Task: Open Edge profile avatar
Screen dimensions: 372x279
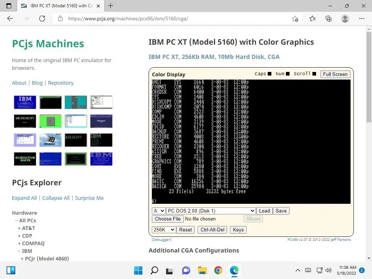Action: pyautogui.click(x=345, y=19)
